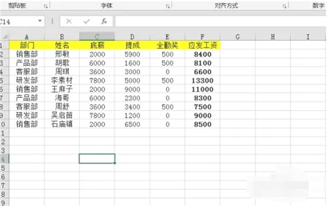Viewport: 327px width, 206px height.
Task: Select cell with 底薪 value 7800 for 吴启苗
Action: [x=97, y=115]
